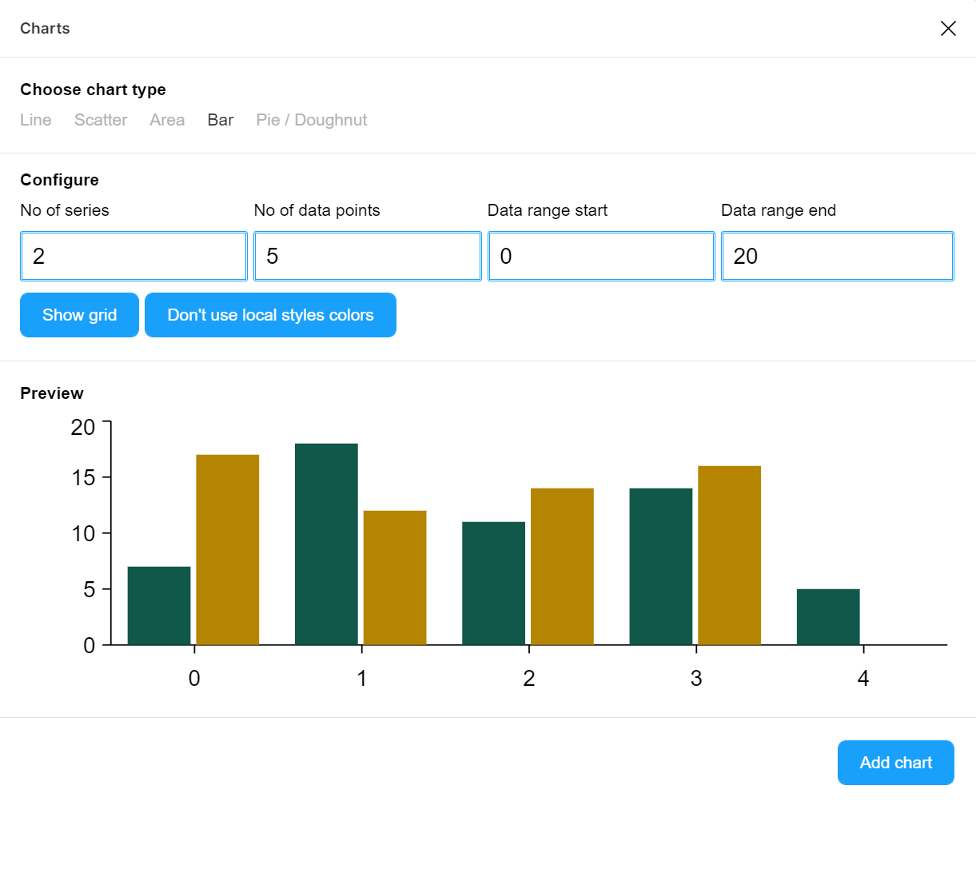Click the green bar at index 2
This screenshot has height=893, width=976.
[493, 583]
